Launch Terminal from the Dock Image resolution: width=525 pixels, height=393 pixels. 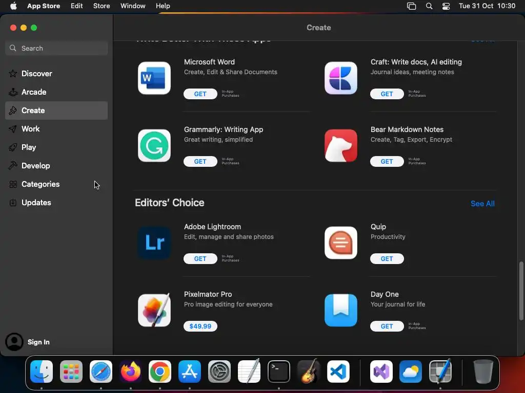point(278,372)
